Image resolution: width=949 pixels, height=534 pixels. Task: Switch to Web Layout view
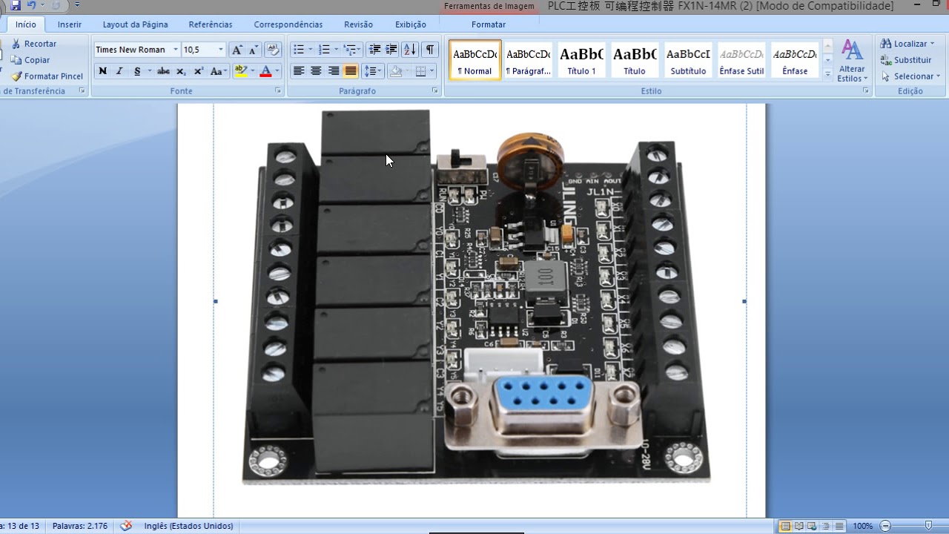tap(812, 526)
